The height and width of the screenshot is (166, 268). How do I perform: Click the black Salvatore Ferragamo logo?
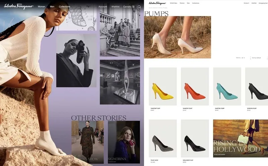157,3
